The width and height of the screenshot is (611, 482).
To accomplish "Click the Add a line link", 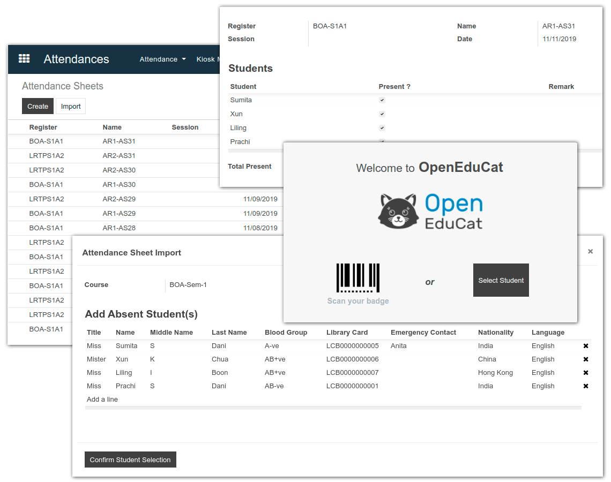I will (x=102, y=400).
